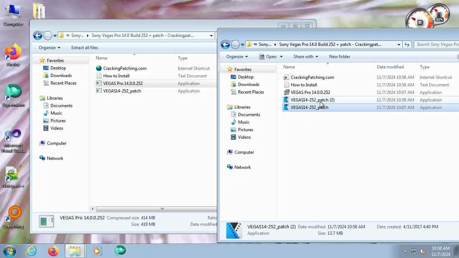
Task: Open Organize dropdown in front window
Action: tap(237, 57)
